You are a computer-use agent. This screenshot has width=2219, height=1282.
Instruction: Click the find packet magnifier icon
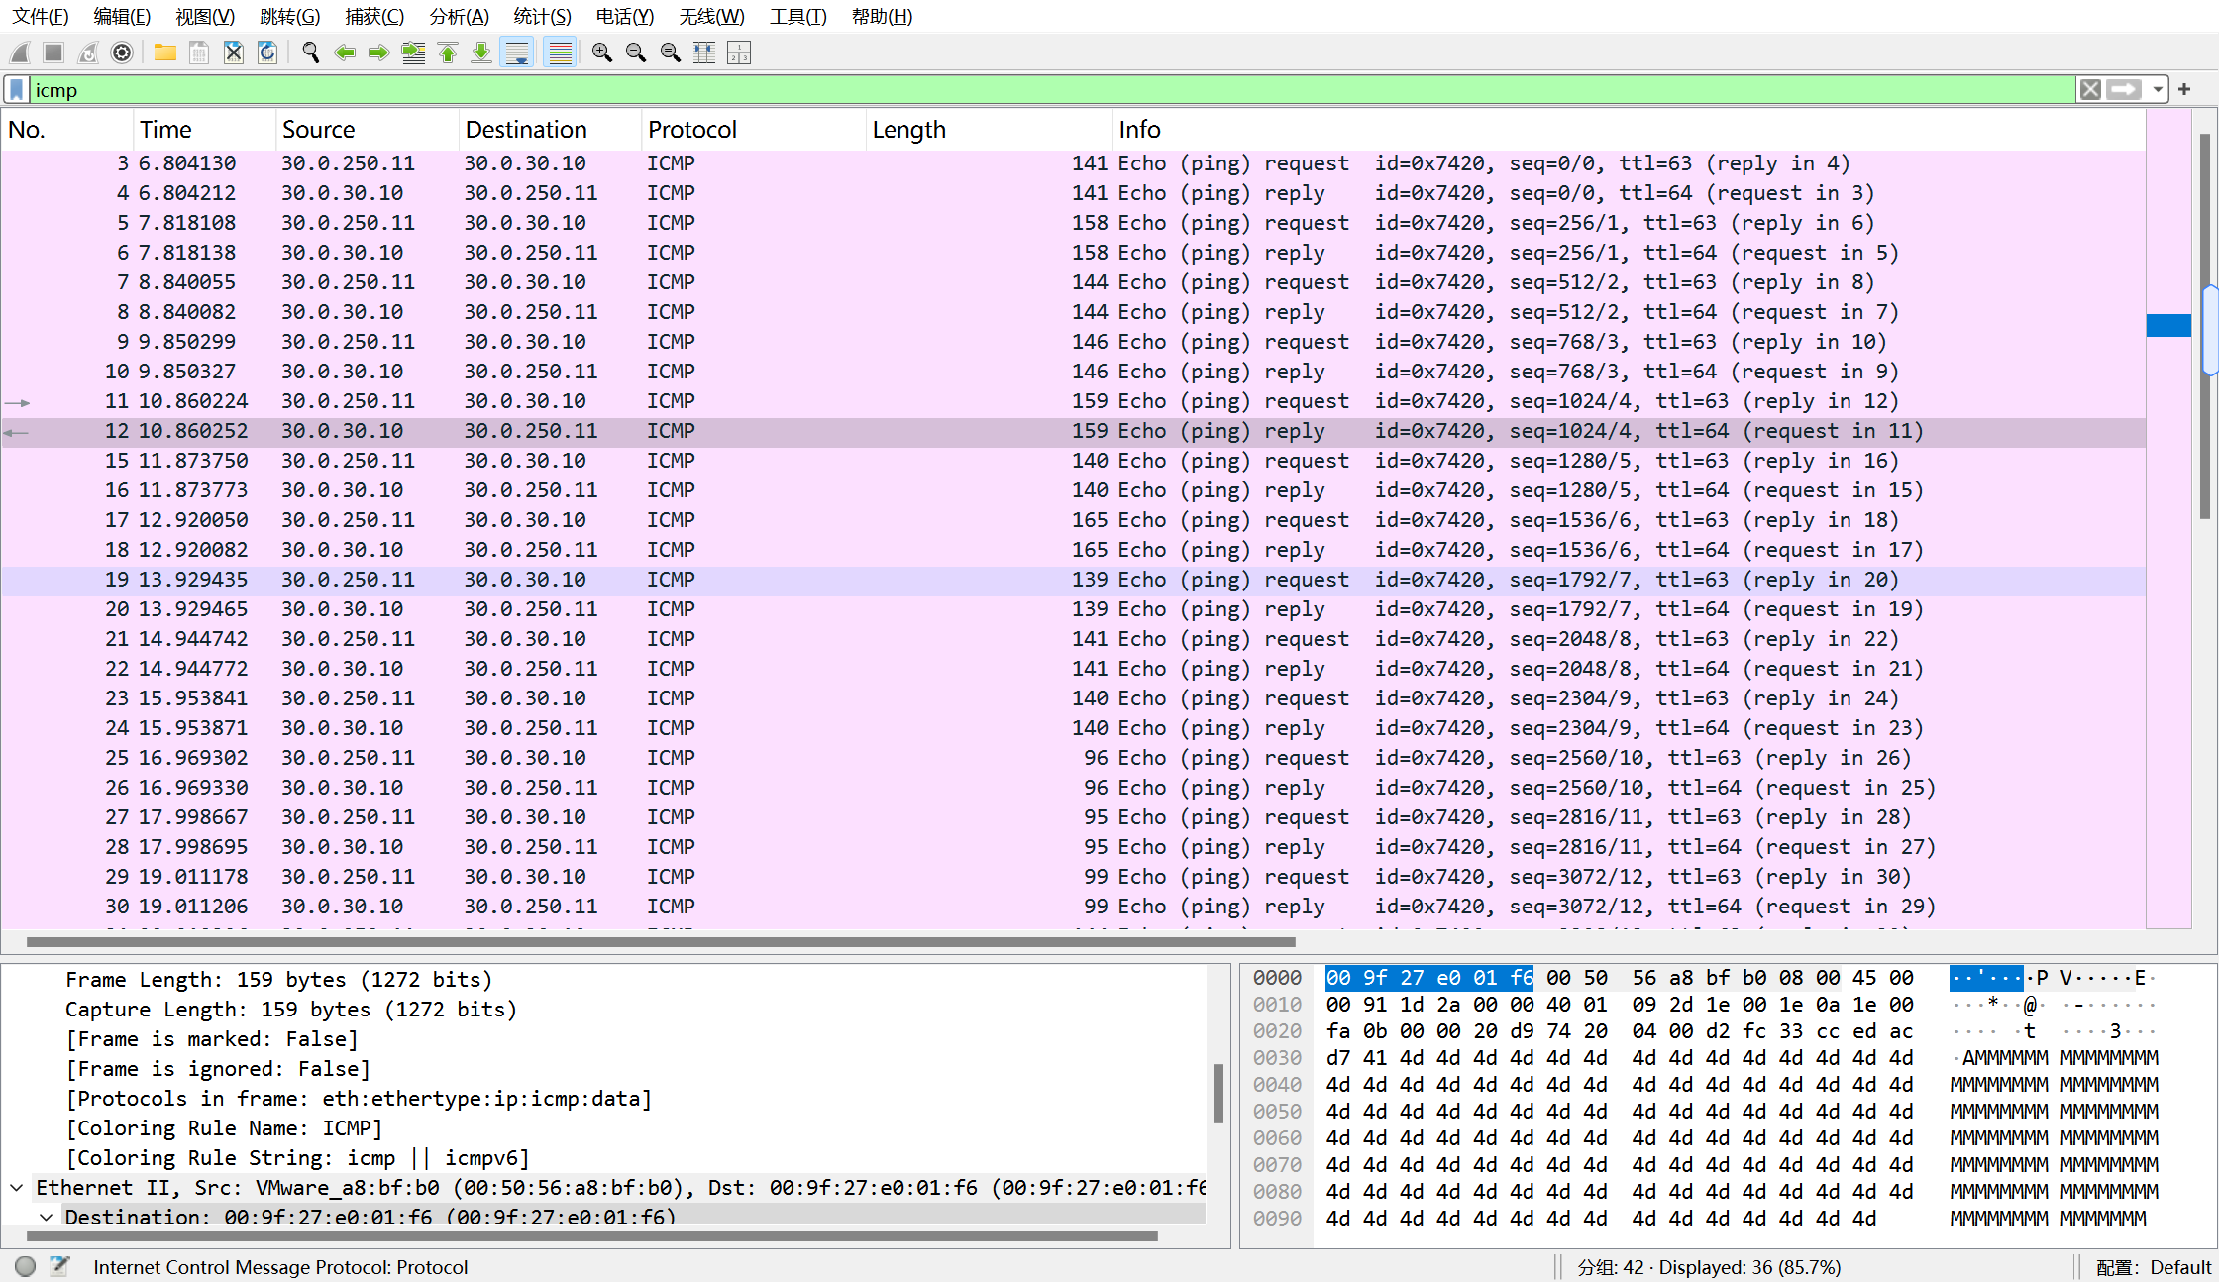pos(310,53)
